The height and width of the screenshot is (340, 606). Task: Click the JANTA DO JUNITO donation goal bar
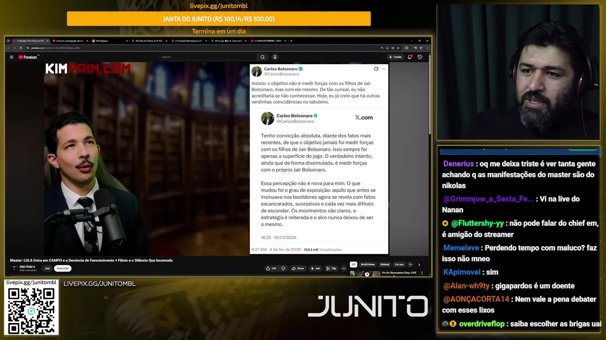point(219,19)
